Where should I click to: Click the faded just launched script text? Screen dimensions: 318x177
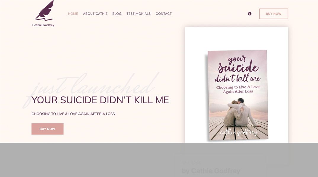coord(91,89)
